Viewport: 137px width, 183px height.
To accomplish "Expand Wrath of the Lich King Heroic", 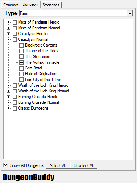I will click(8, 85).
